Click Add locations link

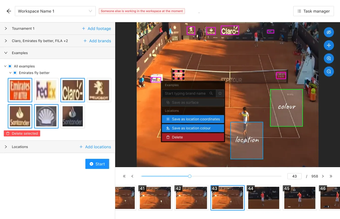pos(95,147)
